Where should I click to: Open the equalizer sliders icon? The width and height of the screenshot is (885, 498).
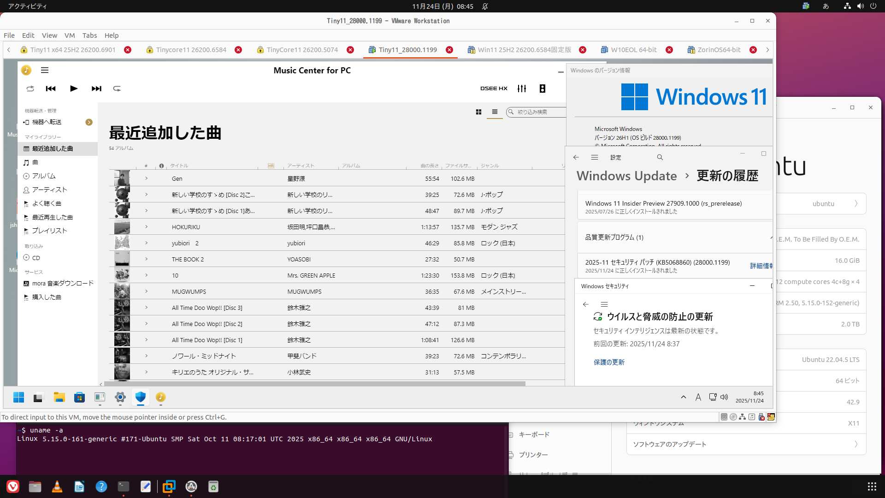tap(522, 89)
